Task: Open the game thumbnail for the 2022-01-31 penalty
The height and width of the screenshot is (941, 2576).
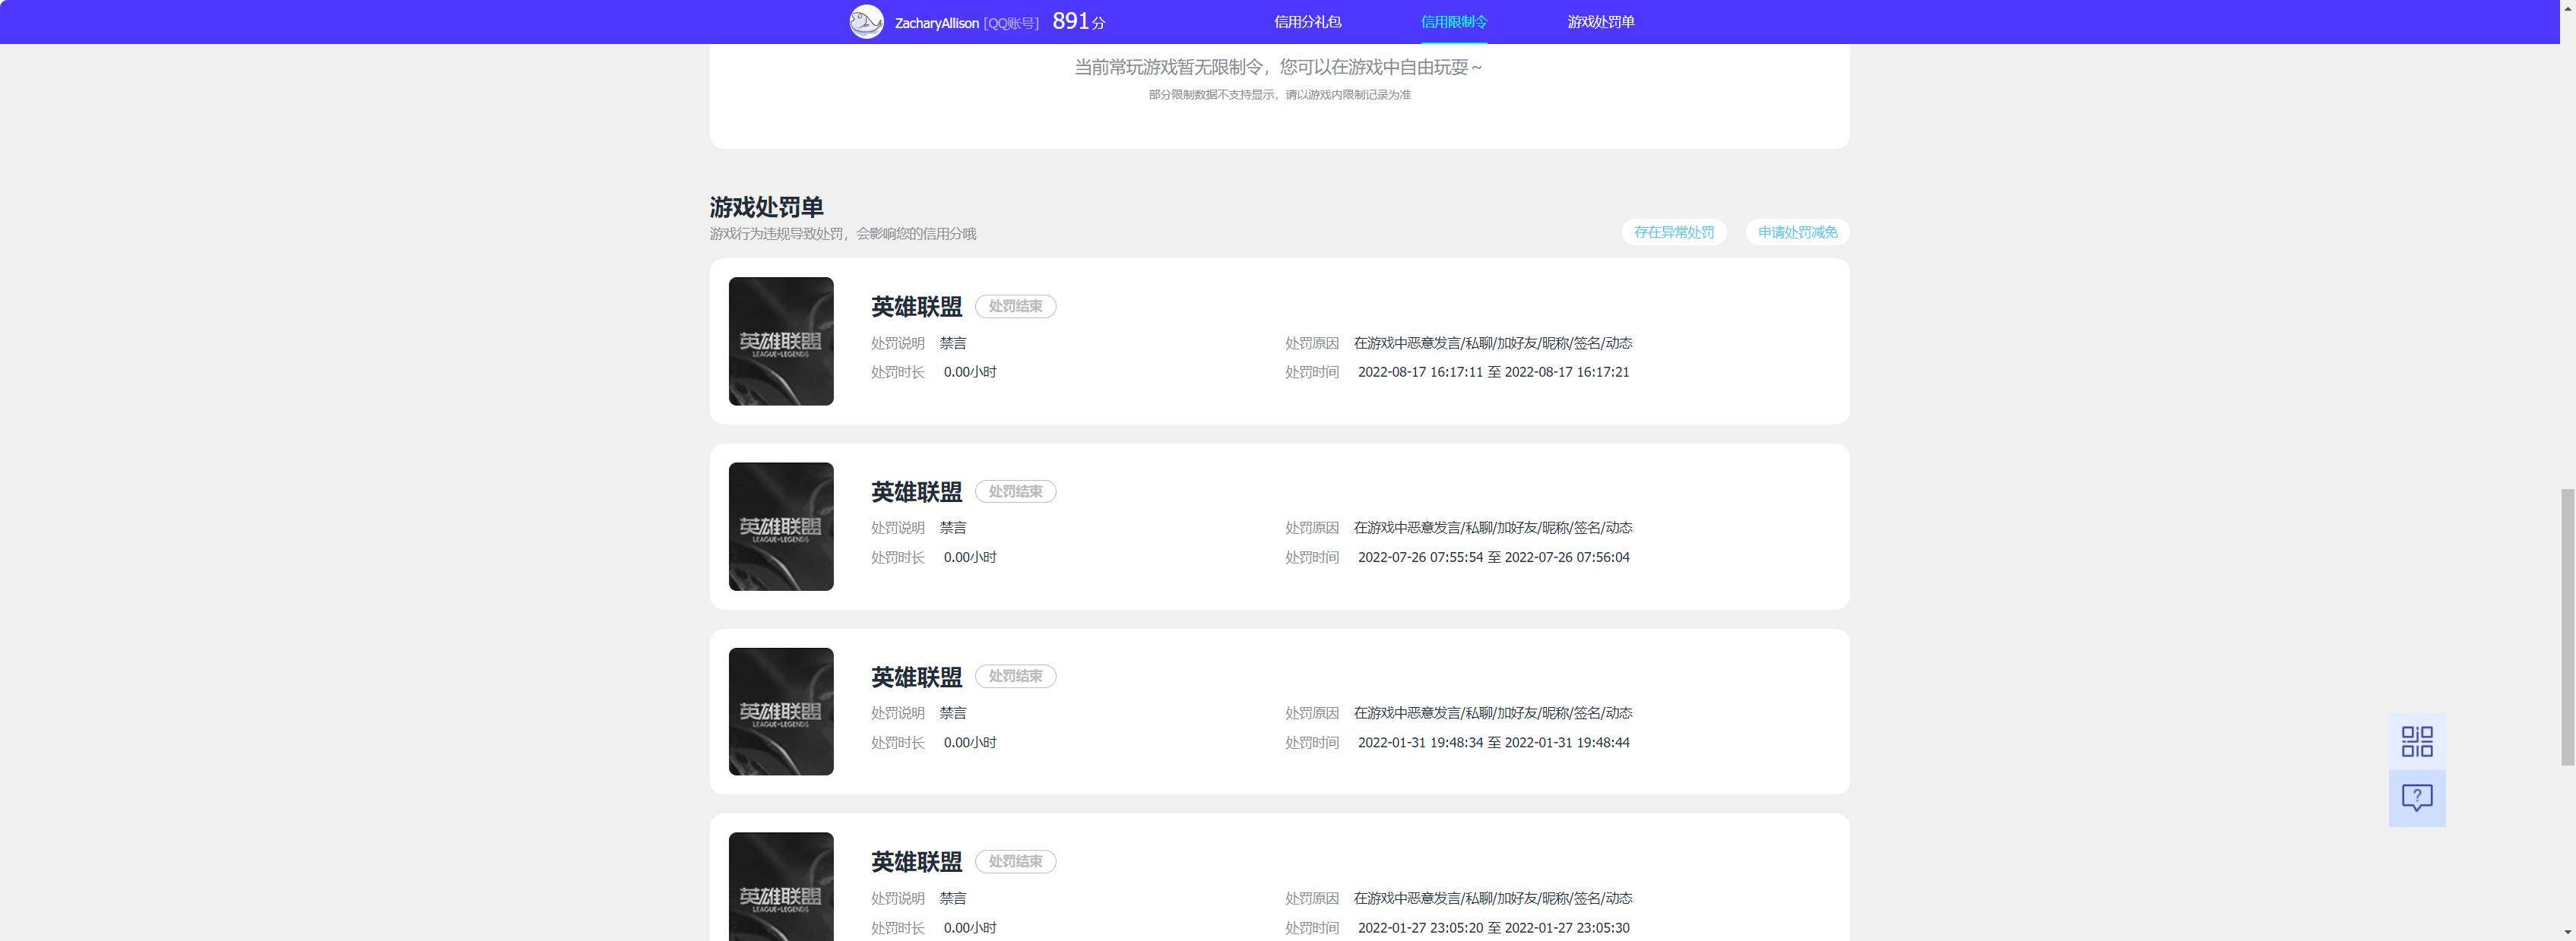Action: 781,711
